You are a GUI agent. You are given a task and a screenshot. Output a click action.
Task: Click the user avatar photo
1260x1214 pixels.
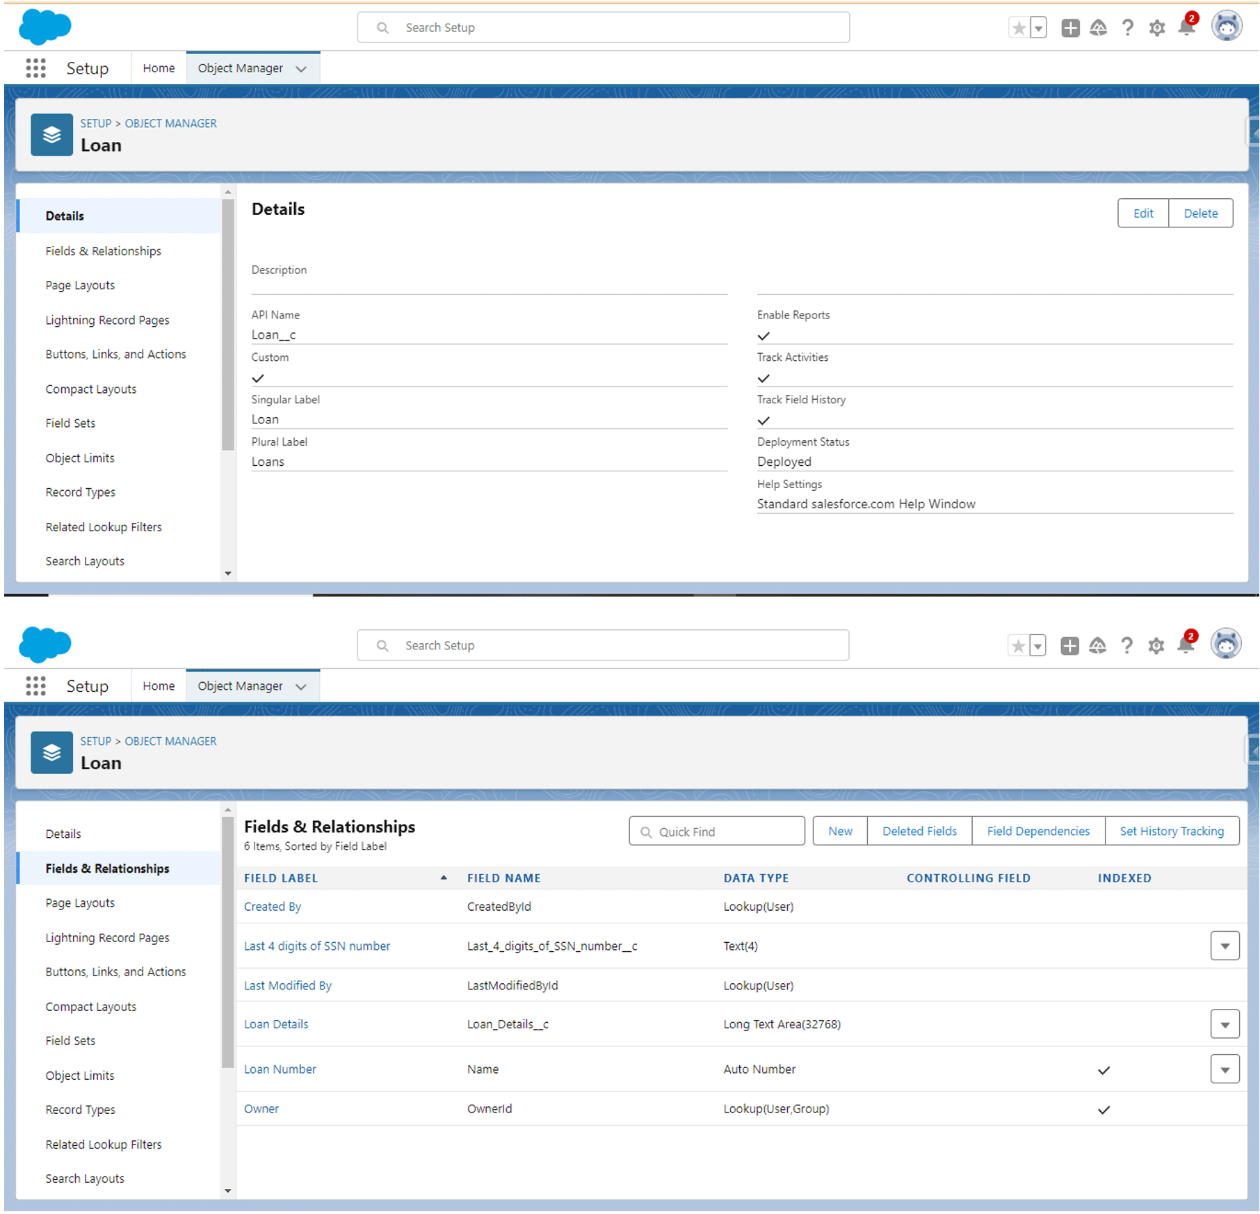coord(1227,26)
